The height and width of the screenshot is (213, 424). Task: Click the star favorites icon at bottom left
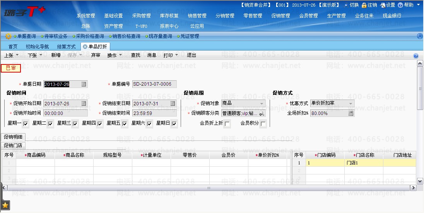point(5,206)
